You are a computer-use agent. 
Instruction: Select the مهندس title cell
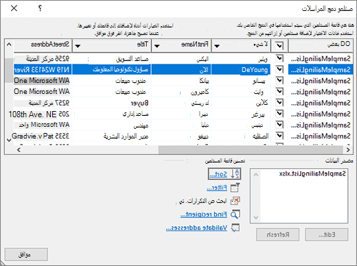click(x=112, y=125)
